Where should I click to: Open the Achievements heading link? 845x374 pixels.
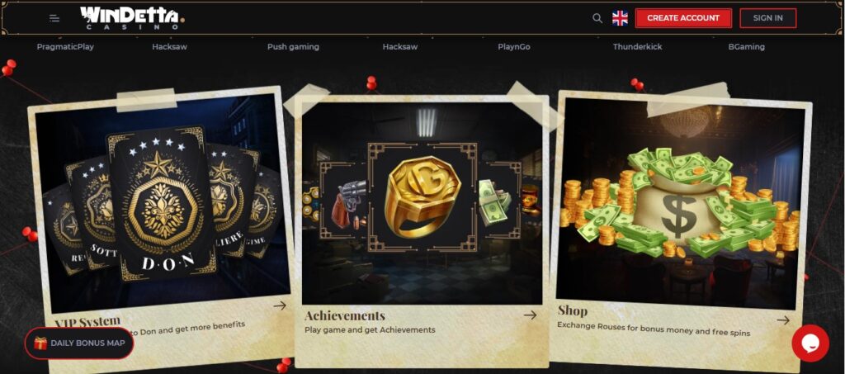point(345,315)
